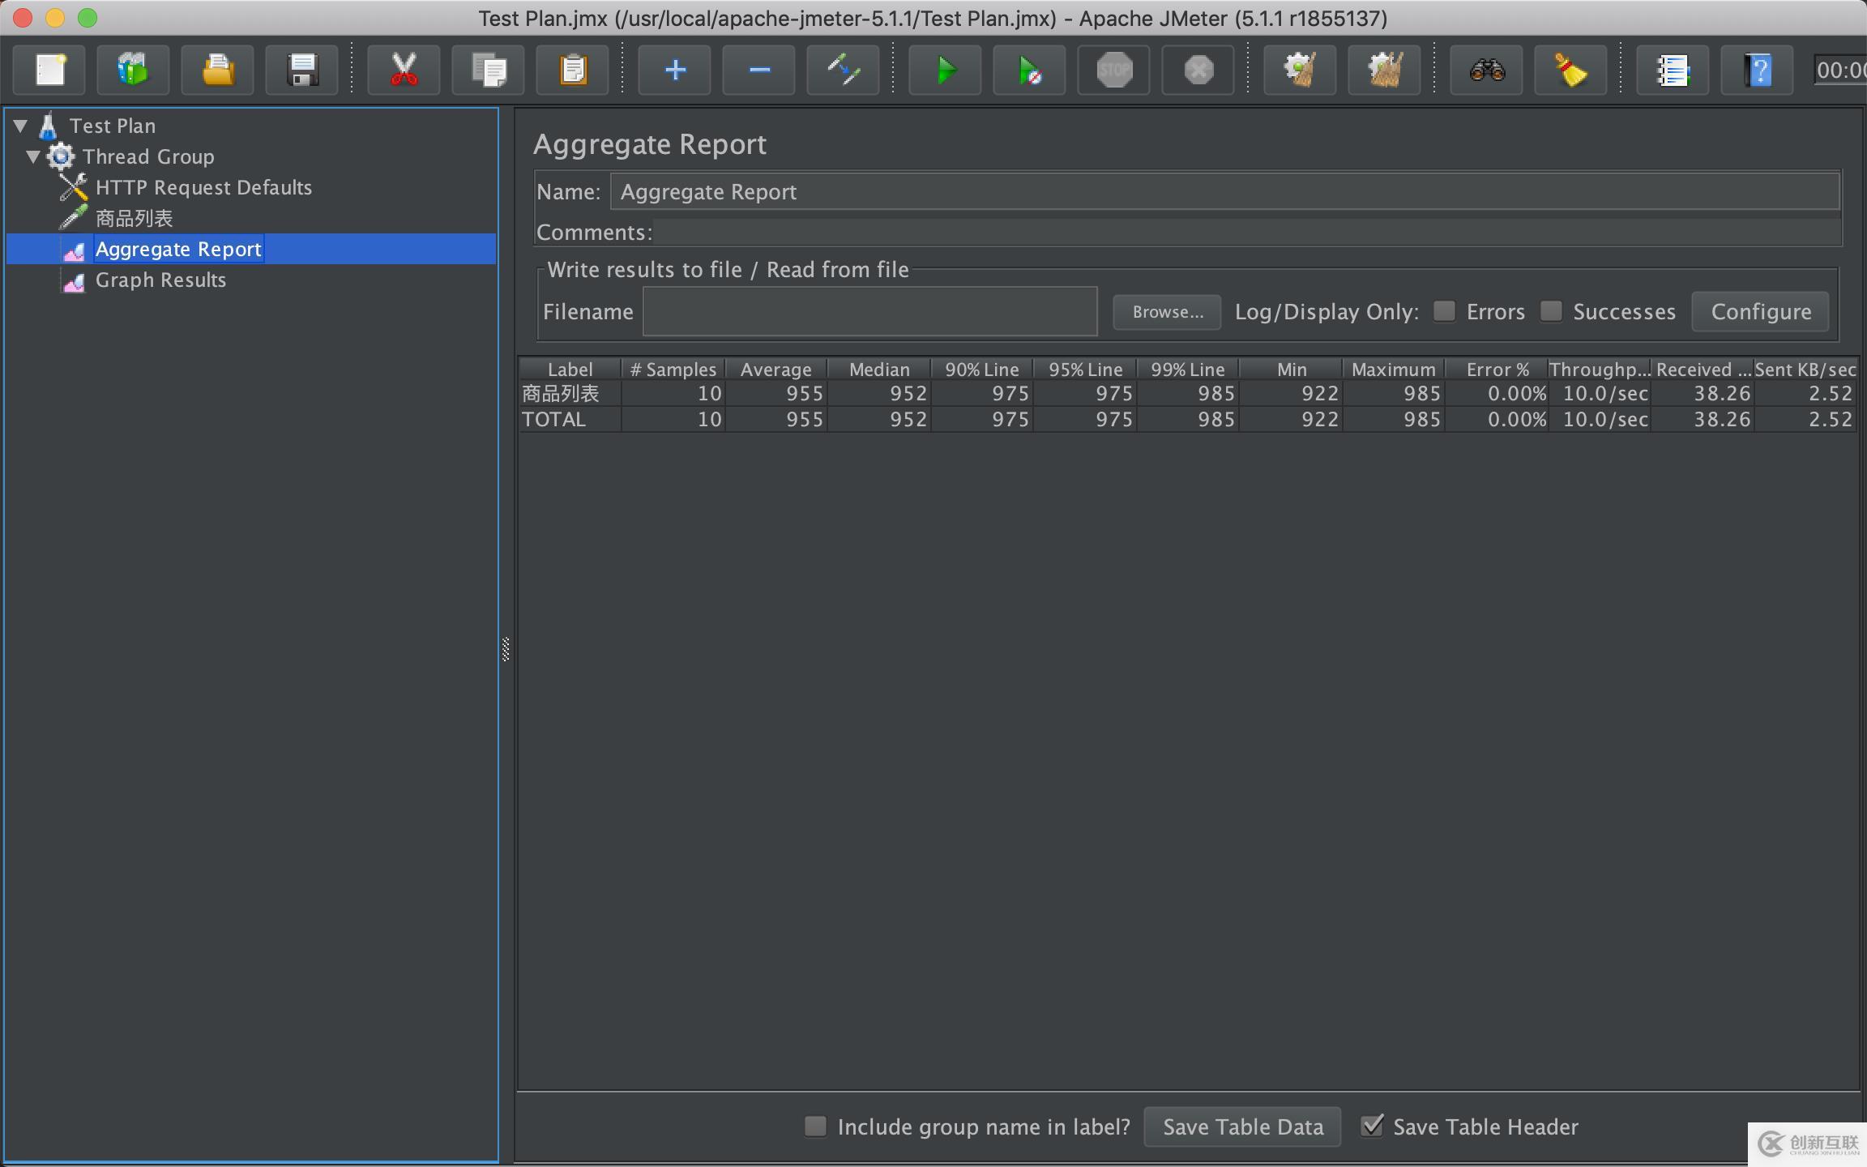Click the green Start test button

(x=944, y=71)
